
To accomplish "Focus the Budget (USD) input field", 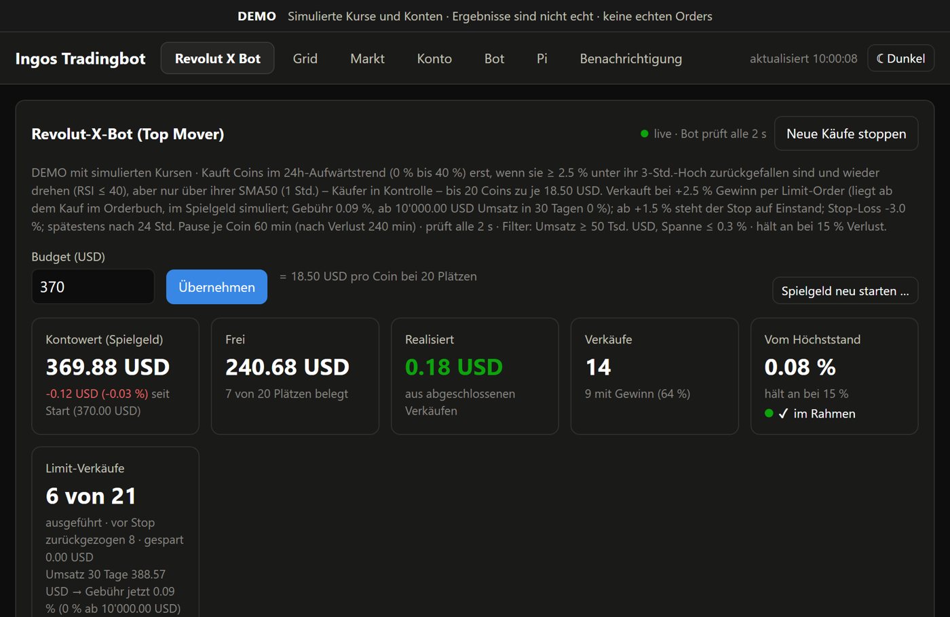I will [x=93, y=286].
